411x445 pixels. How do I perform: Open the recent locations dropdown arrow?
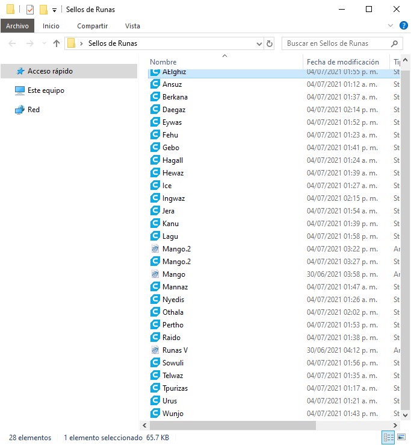pos(44,43)
